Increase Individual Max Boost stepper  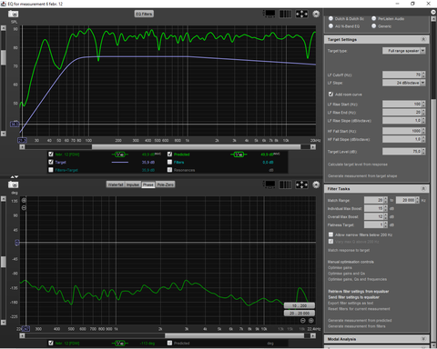[386, 207]
